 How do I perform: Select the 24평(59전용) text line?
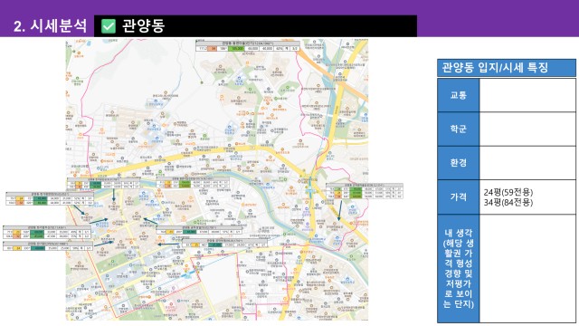coord(508,192)
